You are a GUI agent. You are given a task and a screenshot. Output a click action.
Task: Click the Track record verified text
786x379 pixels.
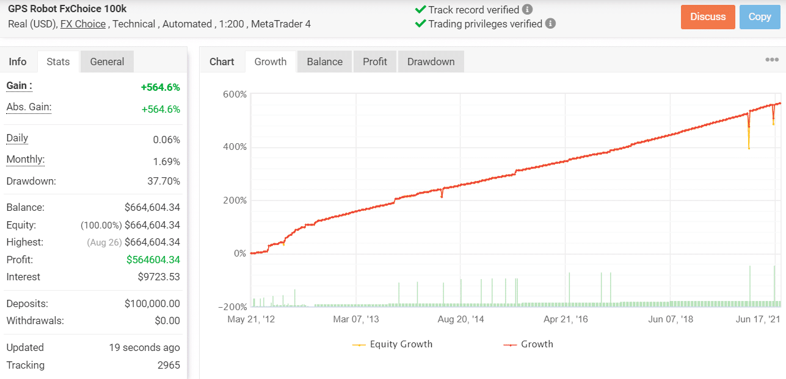click(474, 10)
